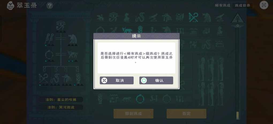Click the 翠玉录 mask logo icon
The height and width of the screenshot is (124, 273).
[10, 6]
